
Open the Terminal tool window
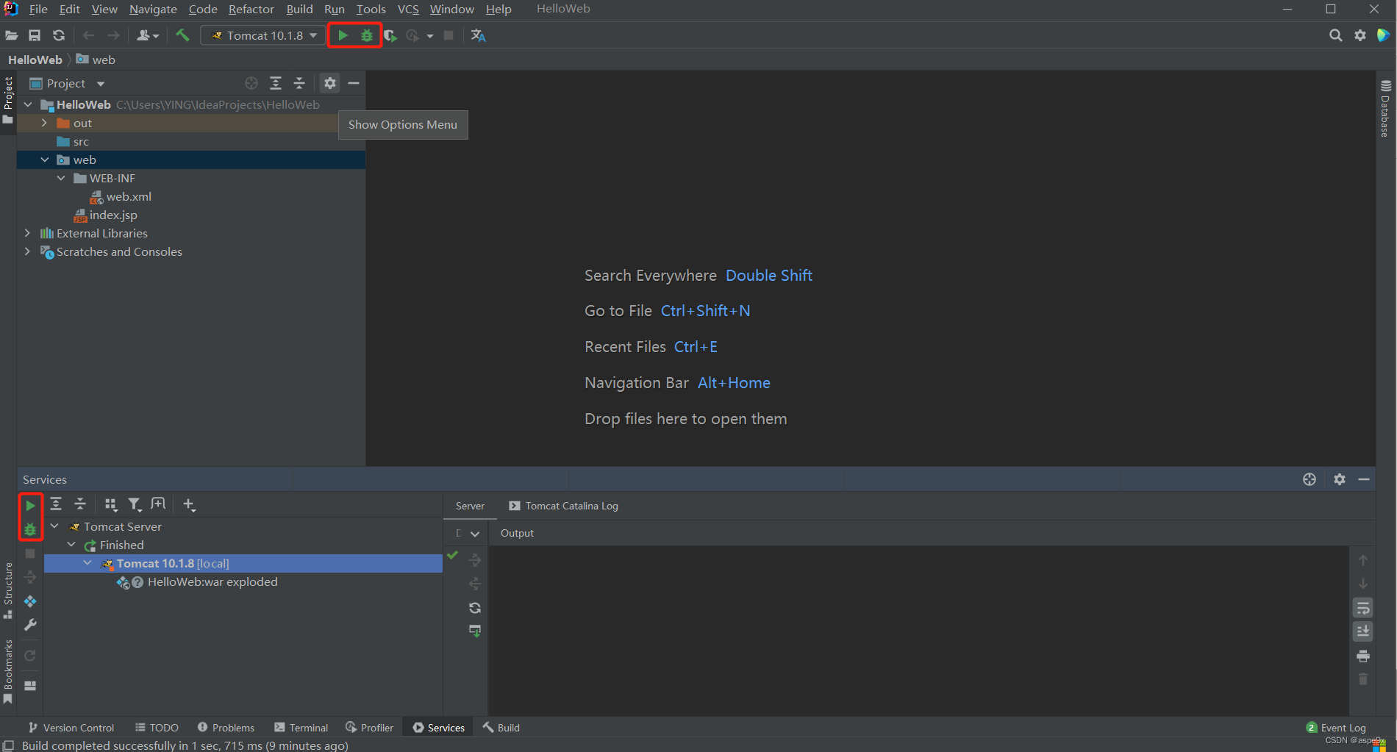[301, 728]
